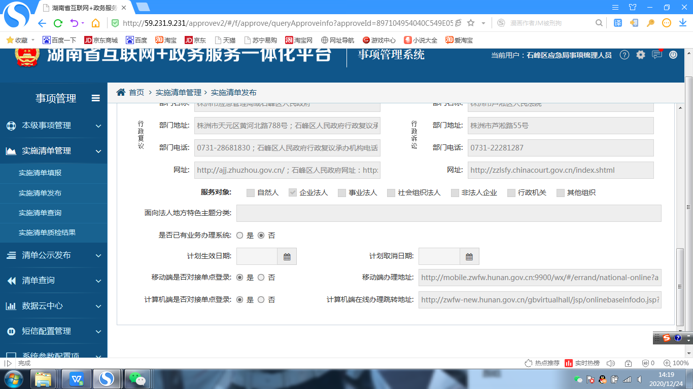
Task: Click the 面向法人地方特色主题分类 input field
Action: coord(448,213)
